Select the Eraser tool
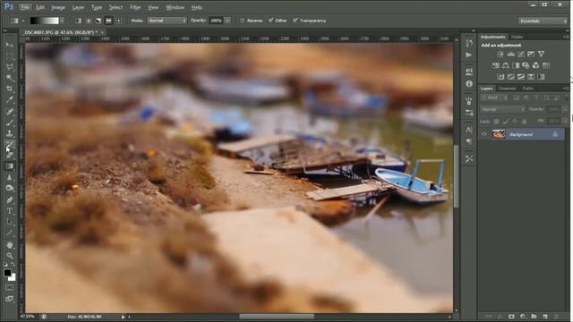 click(10, 155)
